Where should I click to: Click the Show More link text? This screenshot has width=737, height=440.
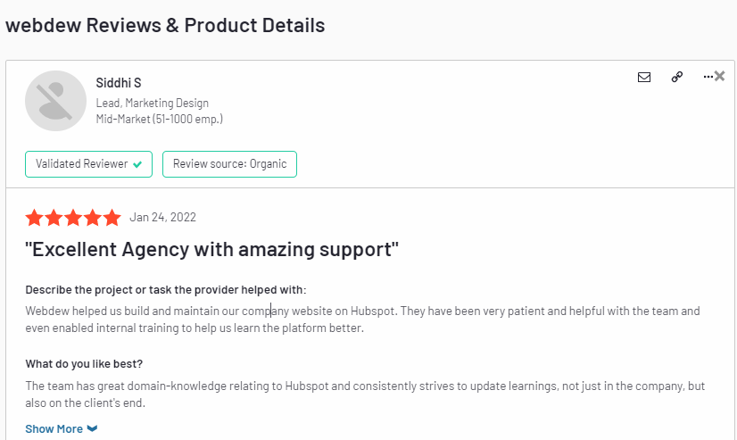tap(54, 429)
